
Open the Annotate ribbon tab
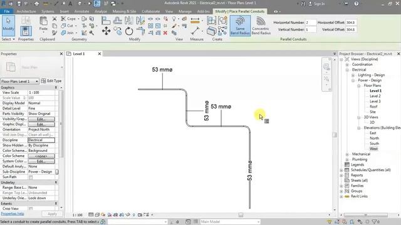[x=81, y=11]
